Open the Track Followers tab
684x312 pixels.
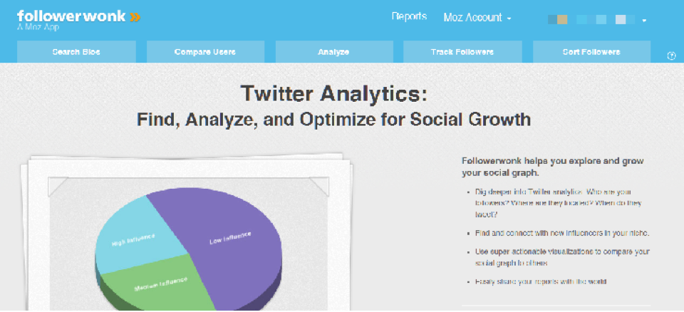pyautogui.click(x=462, y=52)
